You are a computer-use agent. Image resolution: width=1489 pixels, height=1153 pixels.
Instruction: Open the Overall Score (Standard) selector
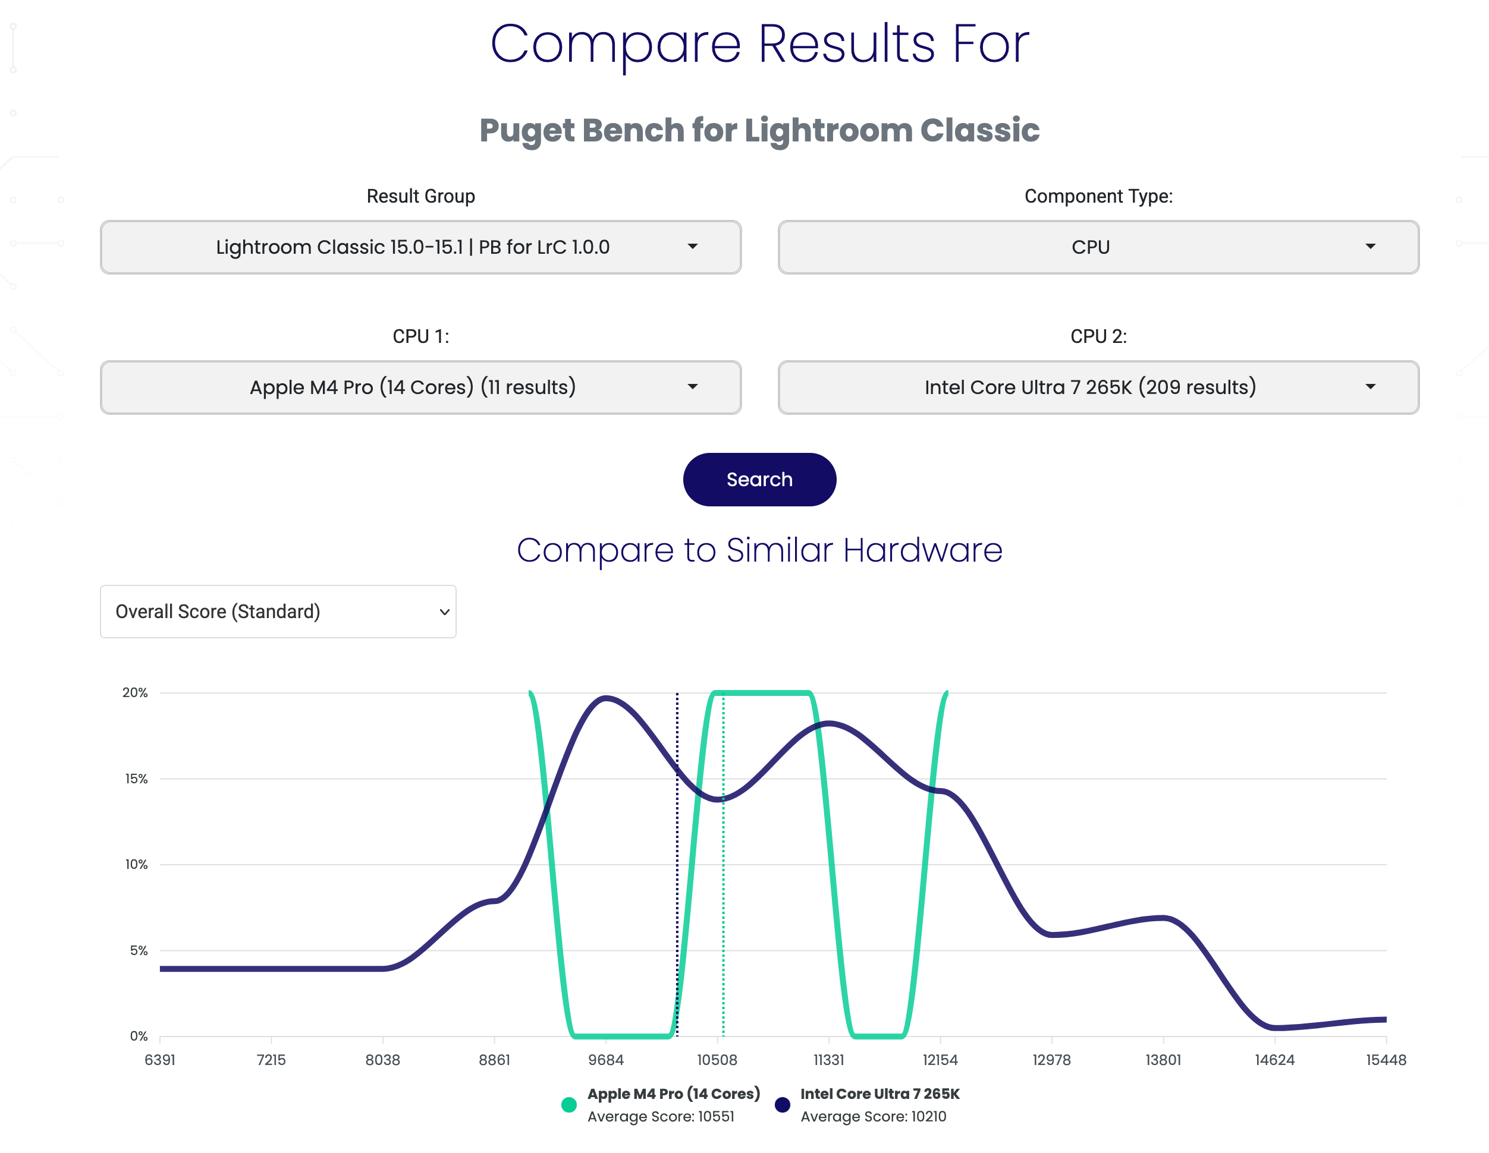pyautogui.click(x=278, y=611)
